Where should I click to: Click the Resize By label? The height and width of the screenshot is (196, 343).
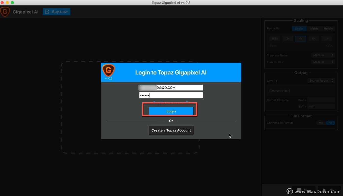coord(273,29)
